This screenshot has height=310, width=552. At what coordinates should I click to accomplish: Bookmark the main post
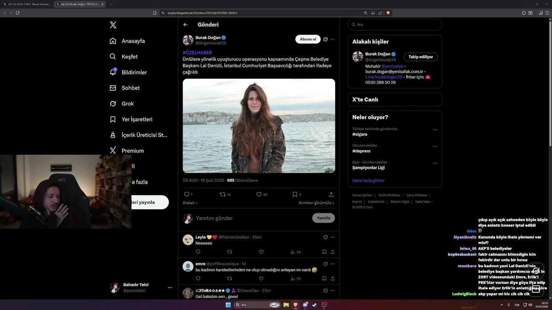[x=295, y=194]
